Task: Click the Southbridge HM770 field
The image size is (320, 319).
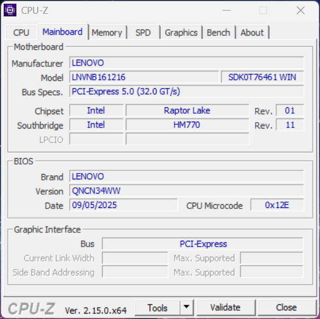Action: pos(187,125)
